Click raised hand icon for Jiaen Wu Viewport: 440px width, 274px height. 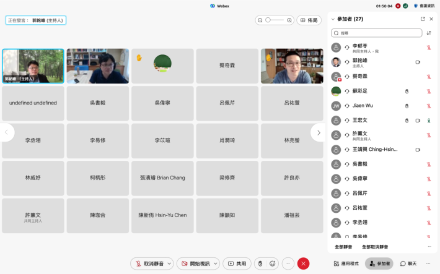(x=407, y=106)
